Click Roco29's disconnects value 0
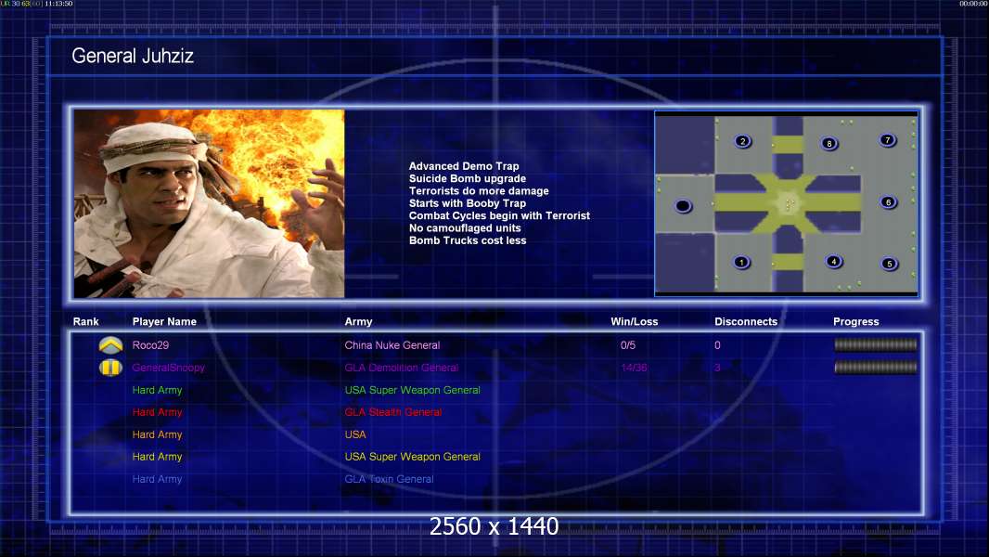 pyautogui.click(x=717, y=345)
